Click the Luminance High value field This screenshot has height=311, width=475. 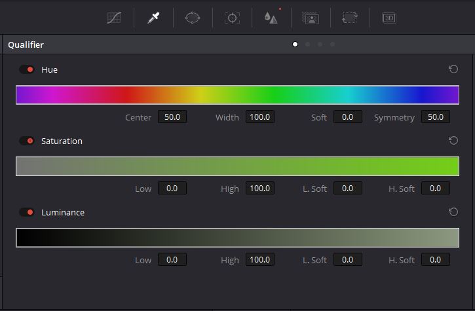[260, 260]
